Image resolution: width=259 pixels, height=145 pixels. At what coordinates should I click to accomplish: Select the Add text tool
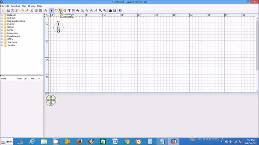(78, 10)
